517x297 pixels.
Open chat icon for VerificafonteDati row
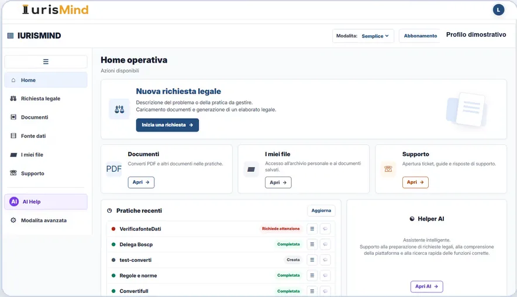(x=325, y=229)
